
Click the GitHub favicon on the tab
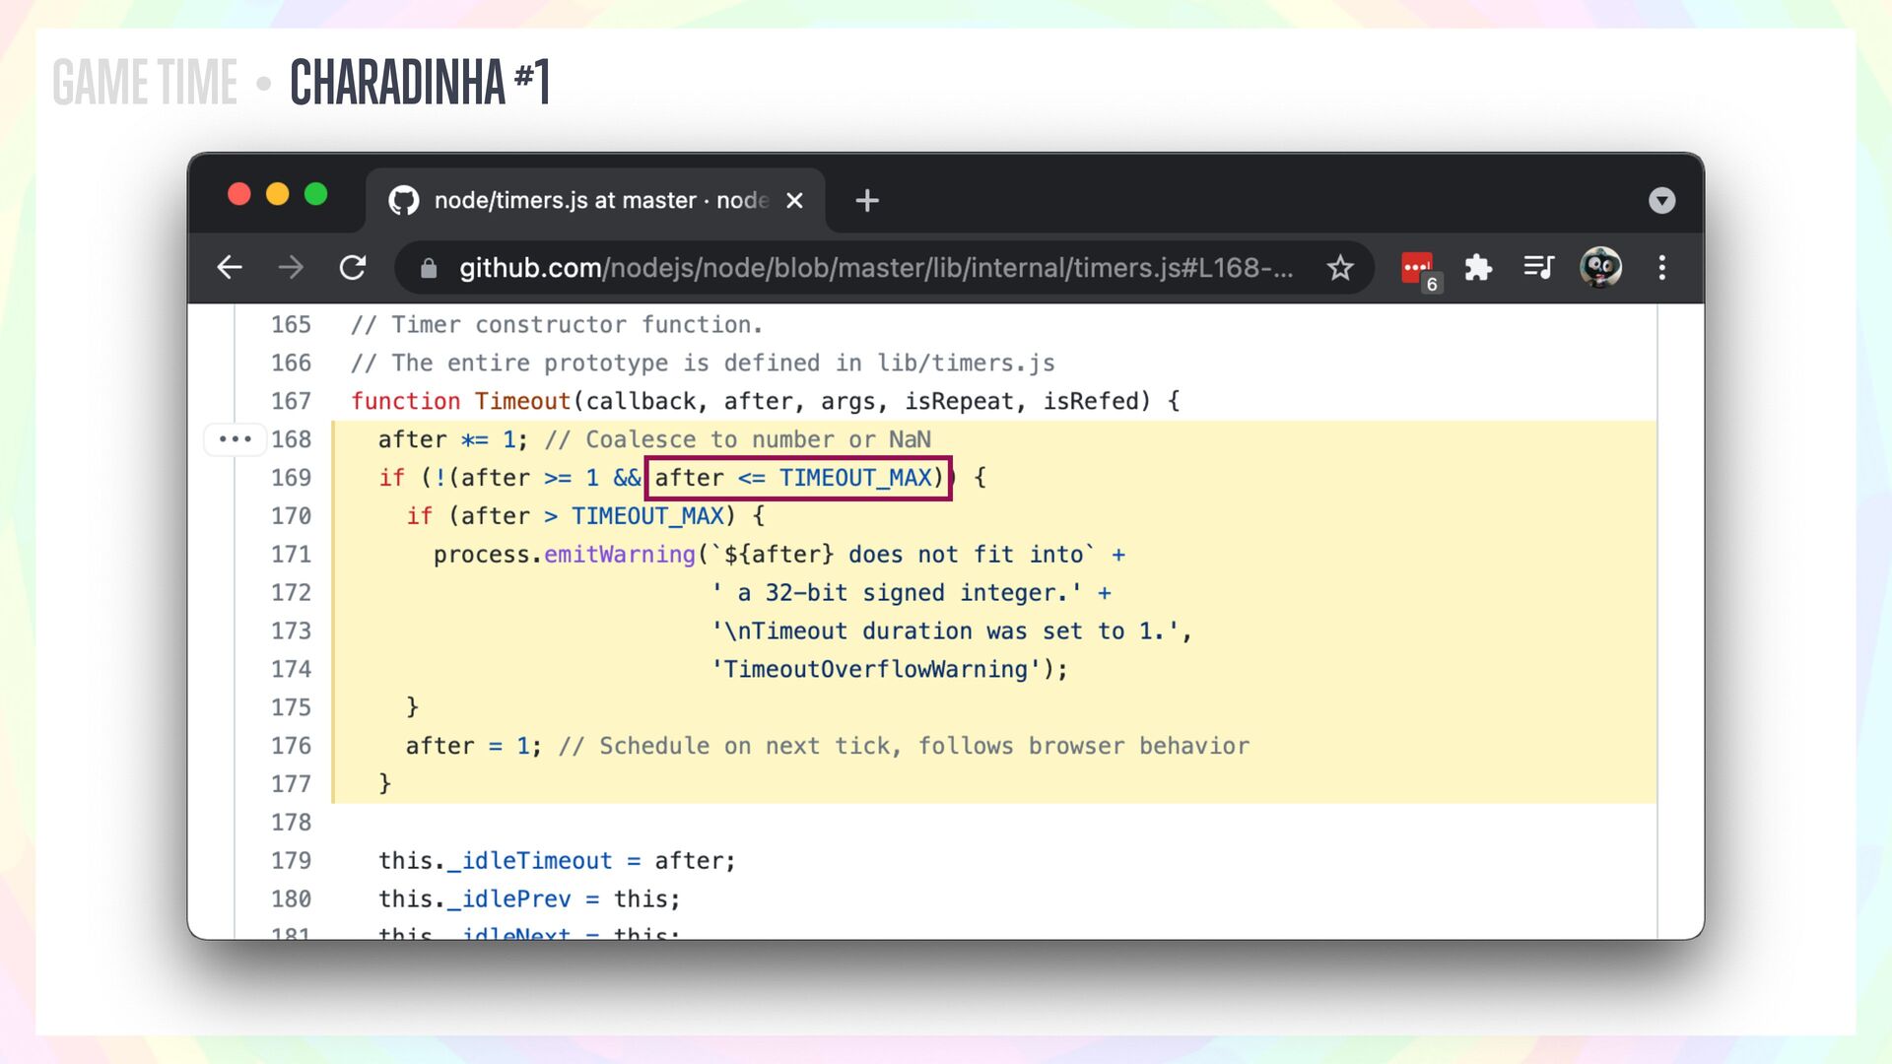point(404,201)
